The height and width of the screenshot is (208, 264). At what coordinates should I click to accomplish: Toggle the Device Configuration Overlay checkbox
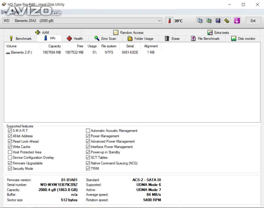(10, 157)
